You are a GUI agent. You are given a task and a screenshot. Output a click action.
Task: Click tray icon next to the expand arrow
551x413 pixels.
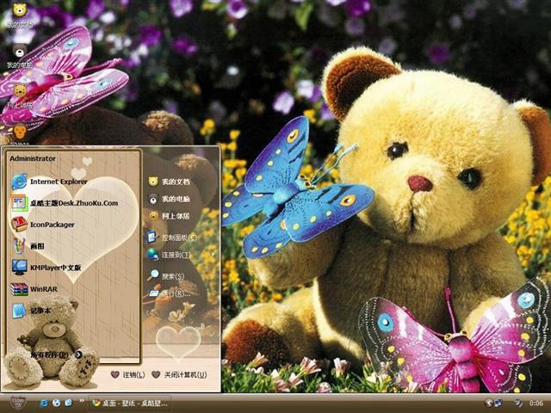click(498, 404)
